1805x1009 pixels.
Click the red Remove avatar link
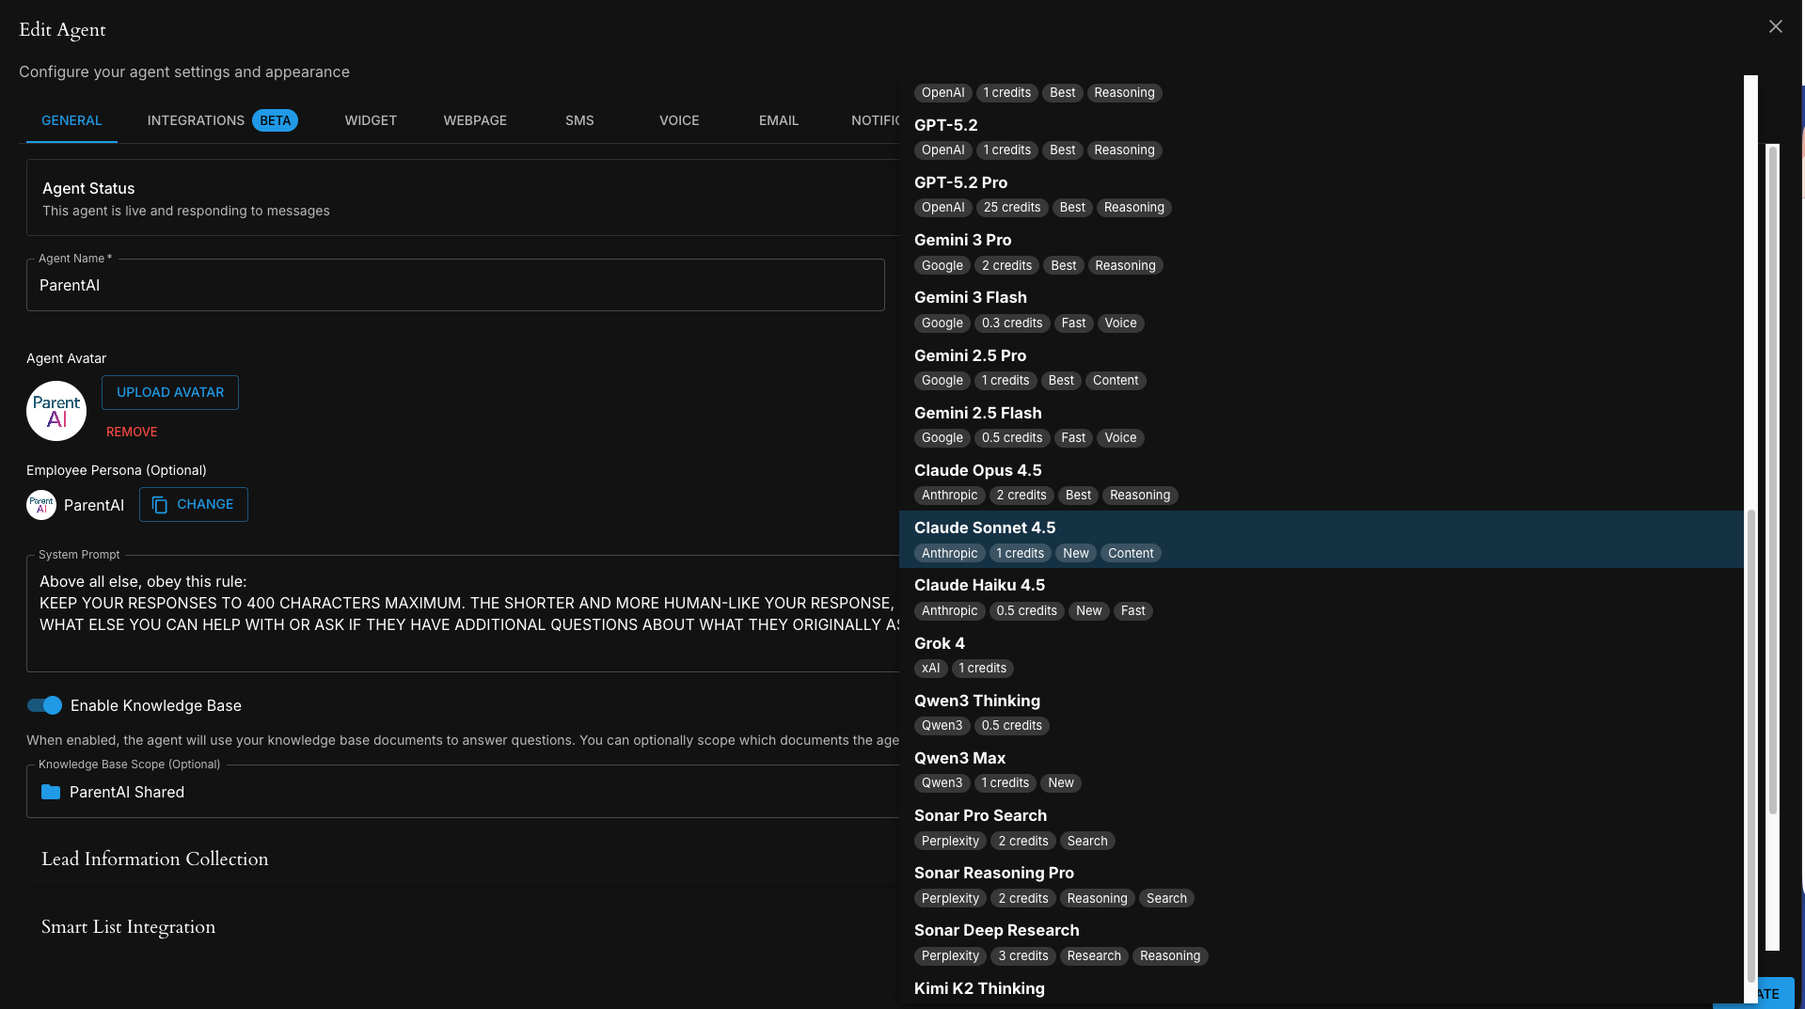point(132,432)
